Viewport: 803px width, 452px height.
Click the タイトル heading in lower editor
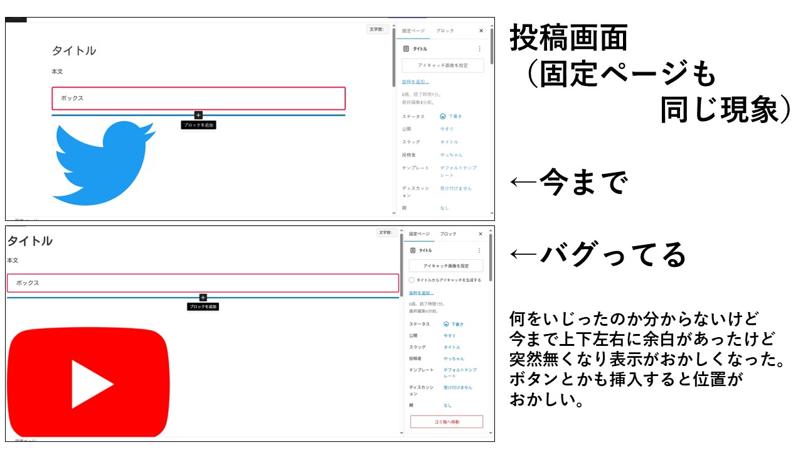tap(29, 241)
